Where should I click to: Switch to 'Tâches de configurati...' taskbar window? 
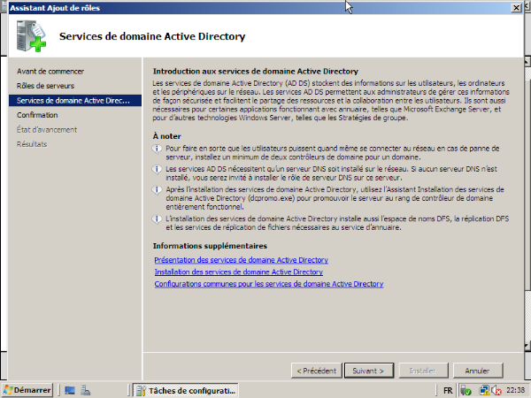pos(187,390)
